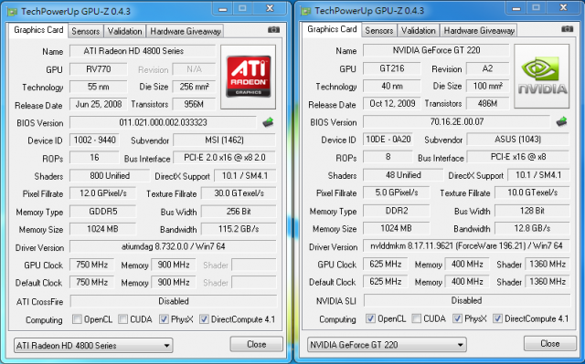Click the GT216 GPU field
The image size is (585, 364).
392,68
